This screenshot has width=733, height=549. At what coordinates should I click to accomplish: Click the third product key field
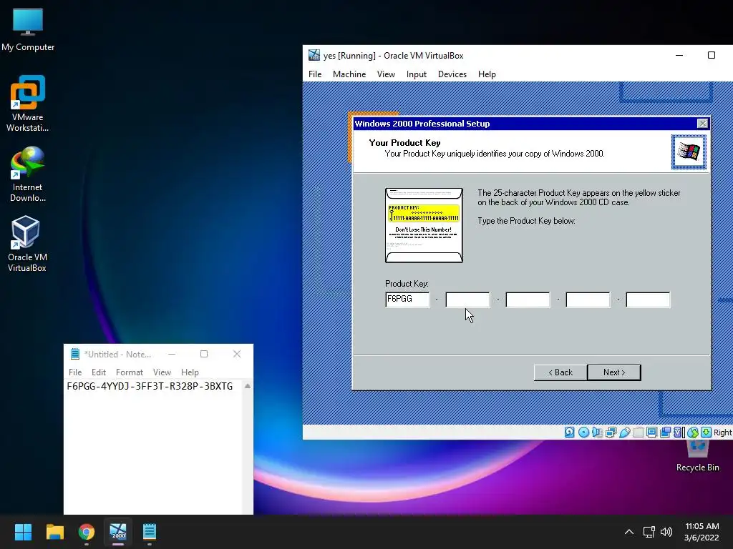click(528, 300)
